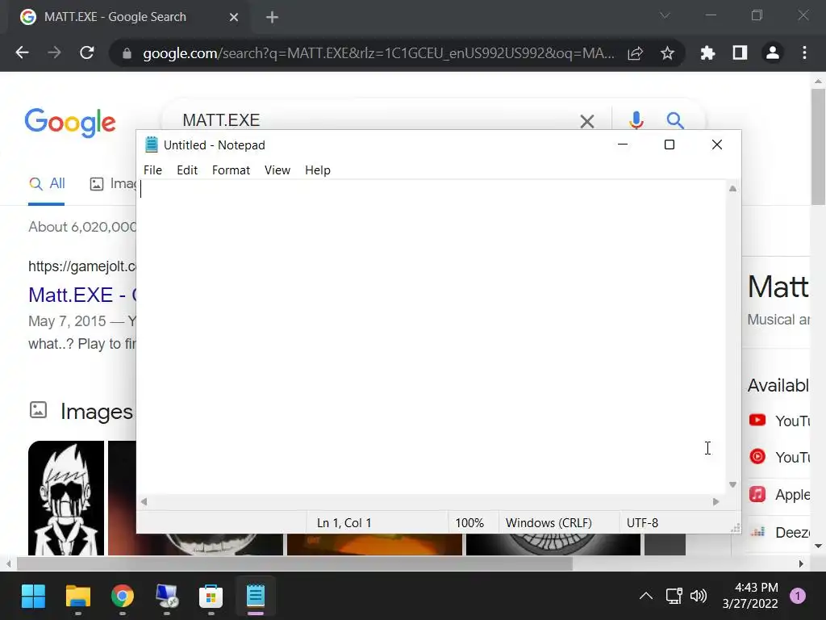Open the Matt.EXE gamejolt result link
826x620 pixels.
(x=82, y=295)
